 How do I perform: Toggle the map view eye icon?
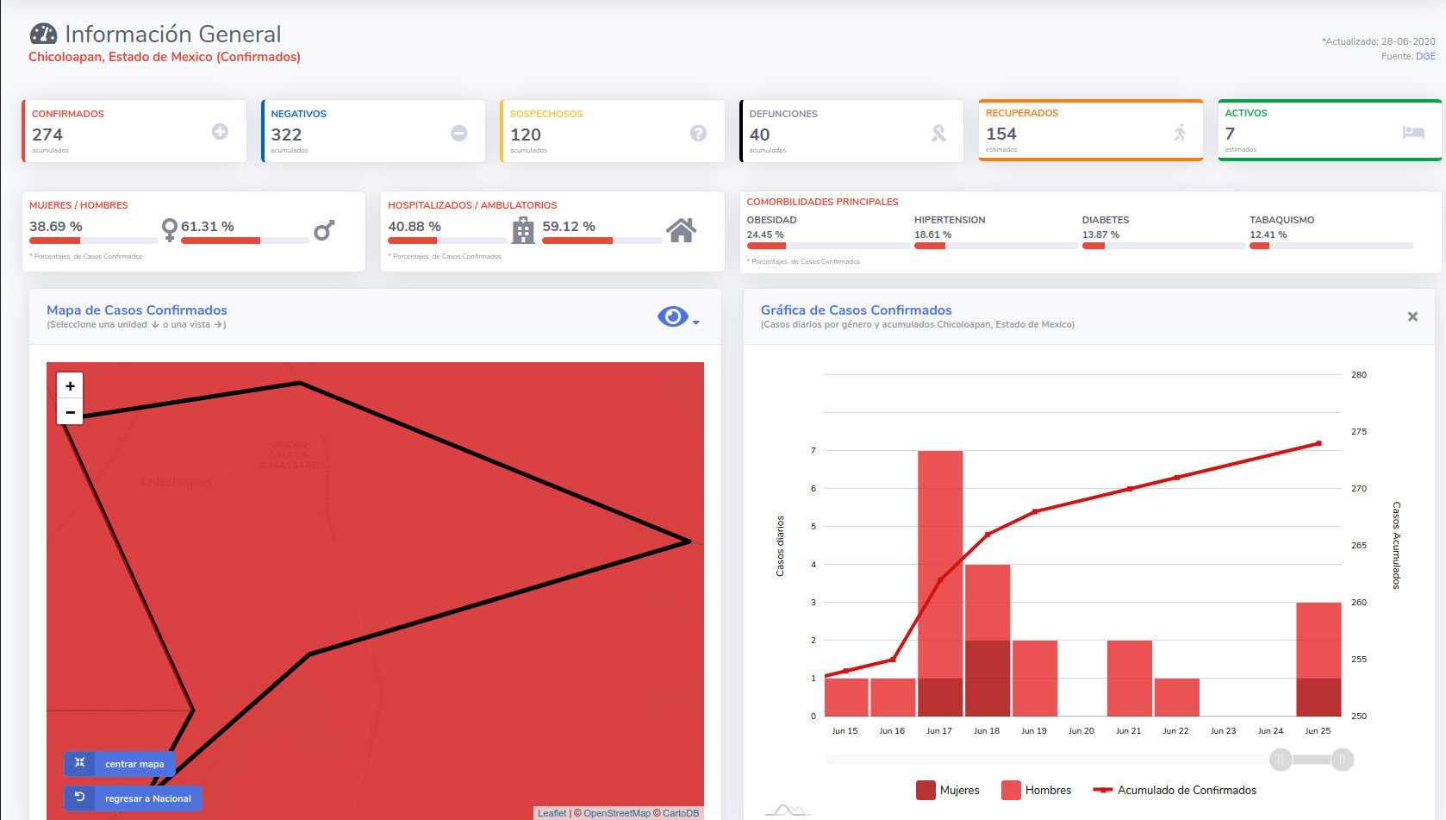click(673, 316)
